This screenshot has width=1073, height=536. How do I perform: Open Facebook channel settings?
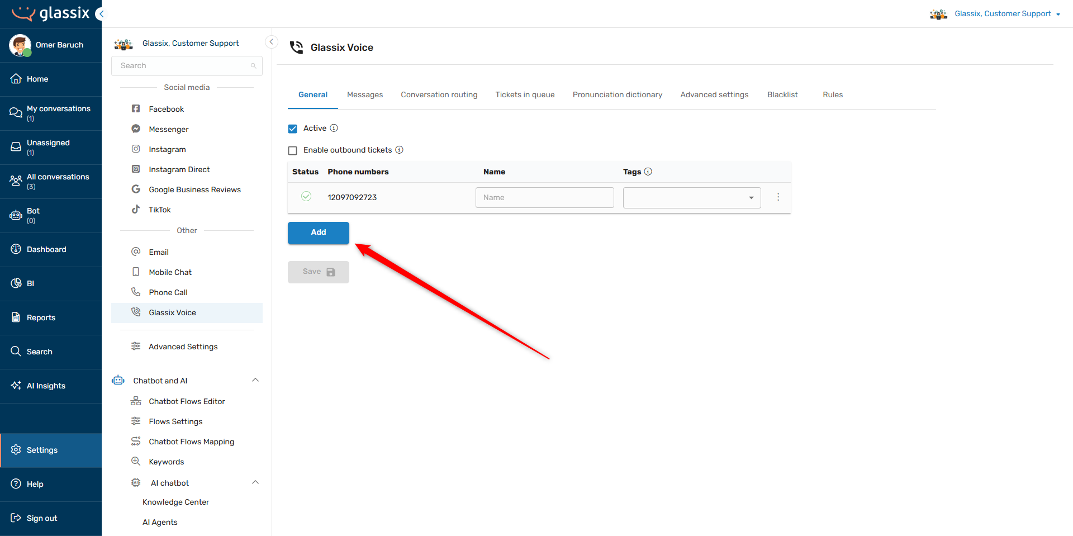point(187,109)
